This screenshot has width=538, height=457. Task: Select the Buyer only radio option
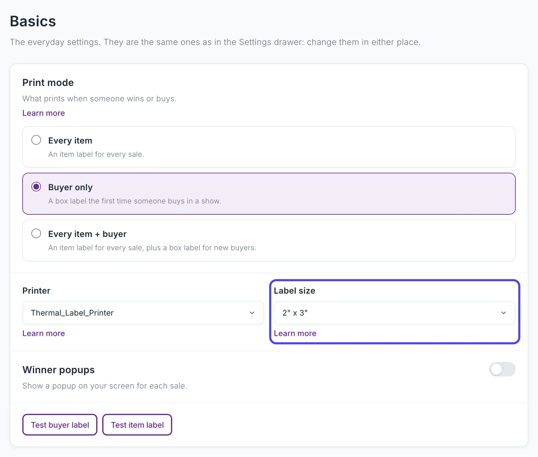pos(36,186)
